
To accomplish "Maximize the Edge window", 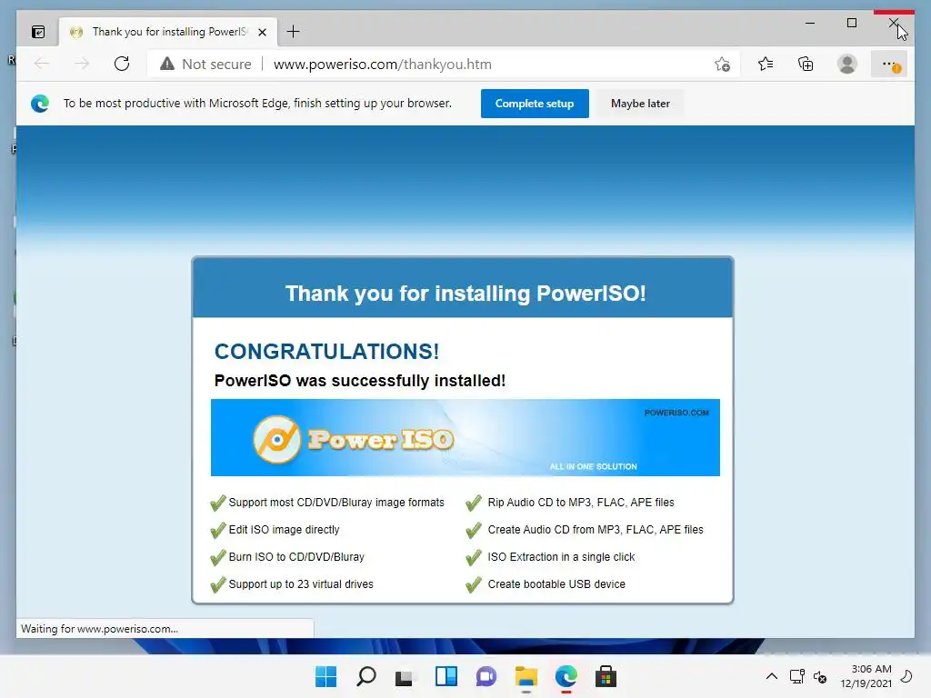I will [x=851, y=23].
